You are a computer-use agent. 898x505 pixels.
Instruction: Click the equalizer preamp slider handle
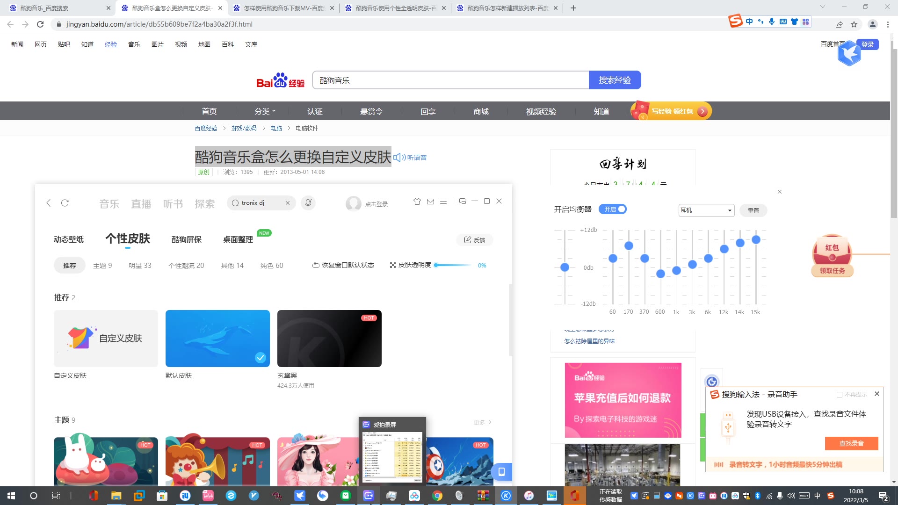coord(565,267)
